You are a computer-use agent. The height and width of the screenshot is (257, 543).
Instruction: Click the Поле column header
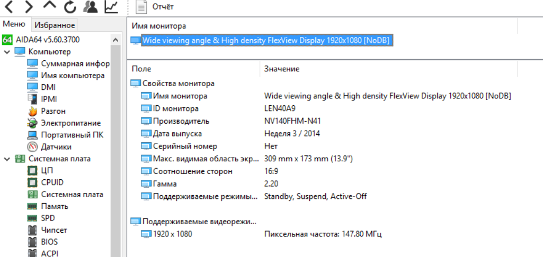coord(141,69)
